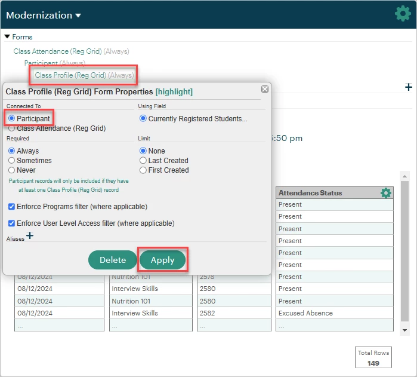The image size is (417, 377).
Task: Select Class Attendance (Reg Grid) radio option
Action: (11, 128)
